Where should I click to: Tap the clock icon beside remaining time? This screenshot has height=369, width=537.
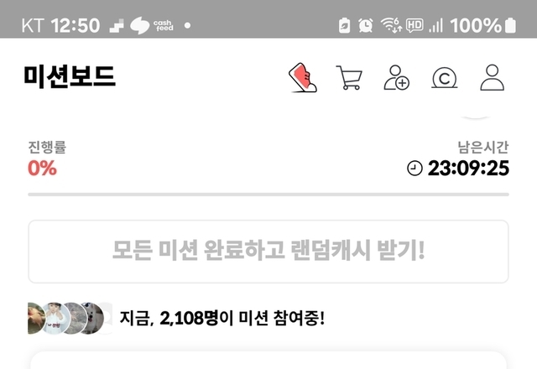click(x=414, y=169)
